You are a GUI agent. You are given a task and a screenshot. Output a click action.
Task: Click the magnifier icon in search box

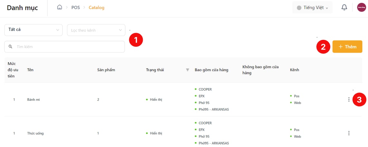click(x=10, y=47)
